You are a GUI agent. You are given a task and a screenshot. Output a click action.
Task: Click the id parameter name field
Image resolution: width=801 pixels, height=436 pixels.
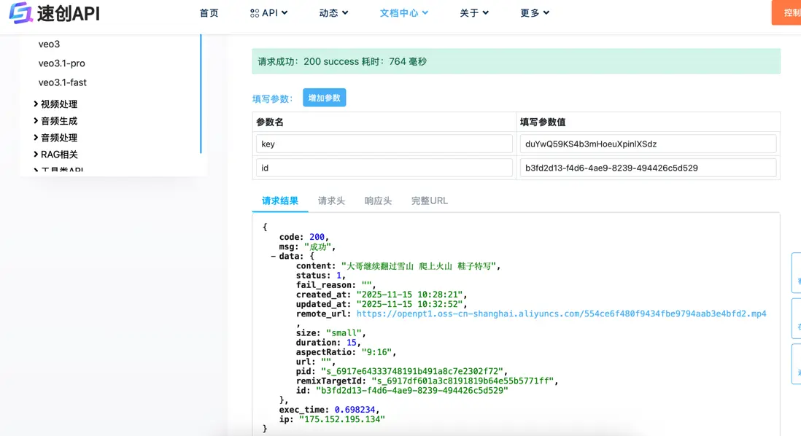(x=384, y=168)
